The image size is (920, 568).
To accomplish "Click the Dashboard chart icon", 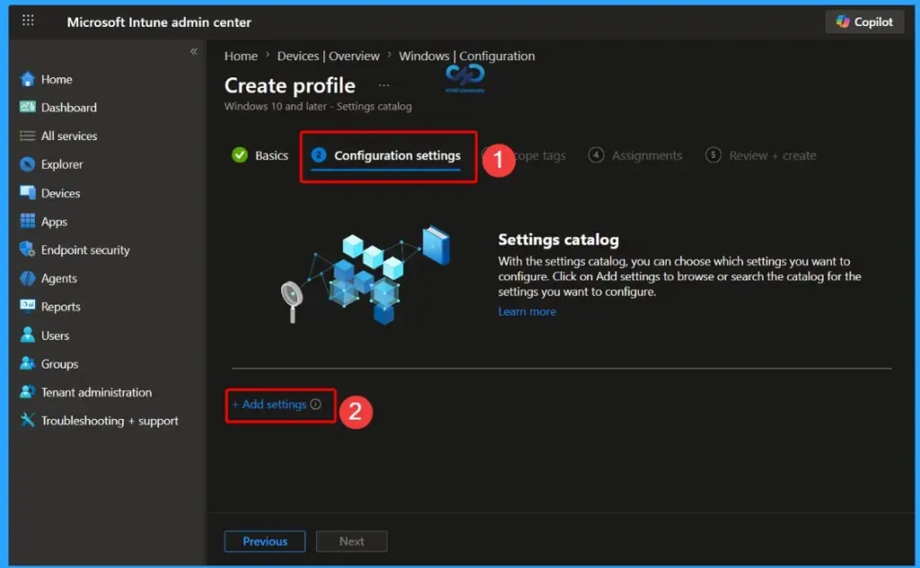I will pyautogui.click(x=28, y=107).
